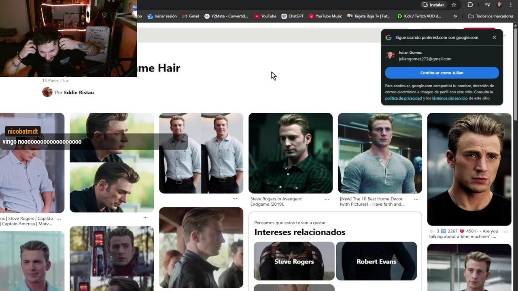Image resolution: width=518 pixels, height=291 pixels.
Task: Click the nicobatmdt chat username overlay
Action: click(x=23, y=131)
